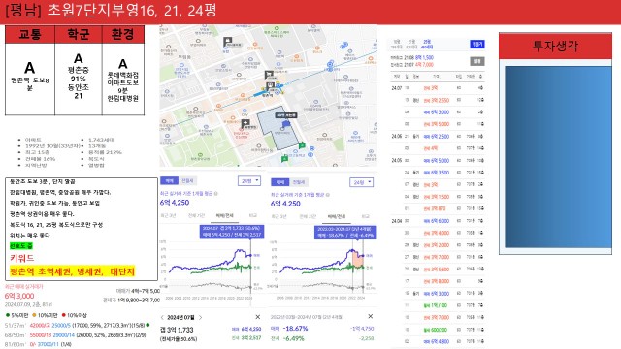Click the 8억 1,500 record high price
Viewport: 621px width, 349px height.
[x=424, y=58]
